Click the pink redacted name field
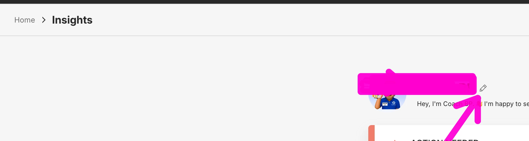The image size is (529, 141). coord(417,84)
